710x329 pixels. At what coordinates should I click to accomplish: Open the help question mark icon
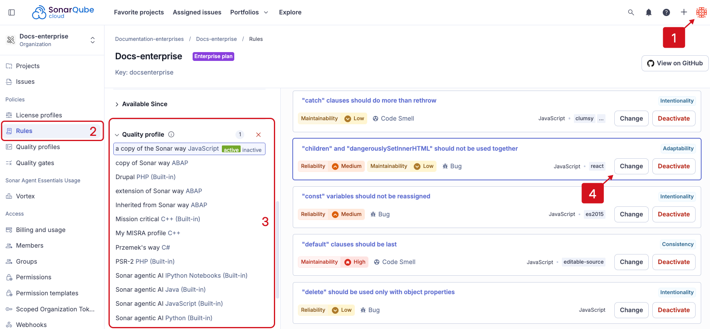(x=666, y=12)
